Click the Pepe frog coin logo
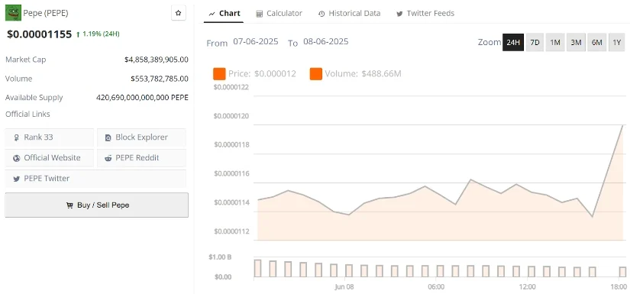The width and height of the screenshot is (630, 294). 13,13
